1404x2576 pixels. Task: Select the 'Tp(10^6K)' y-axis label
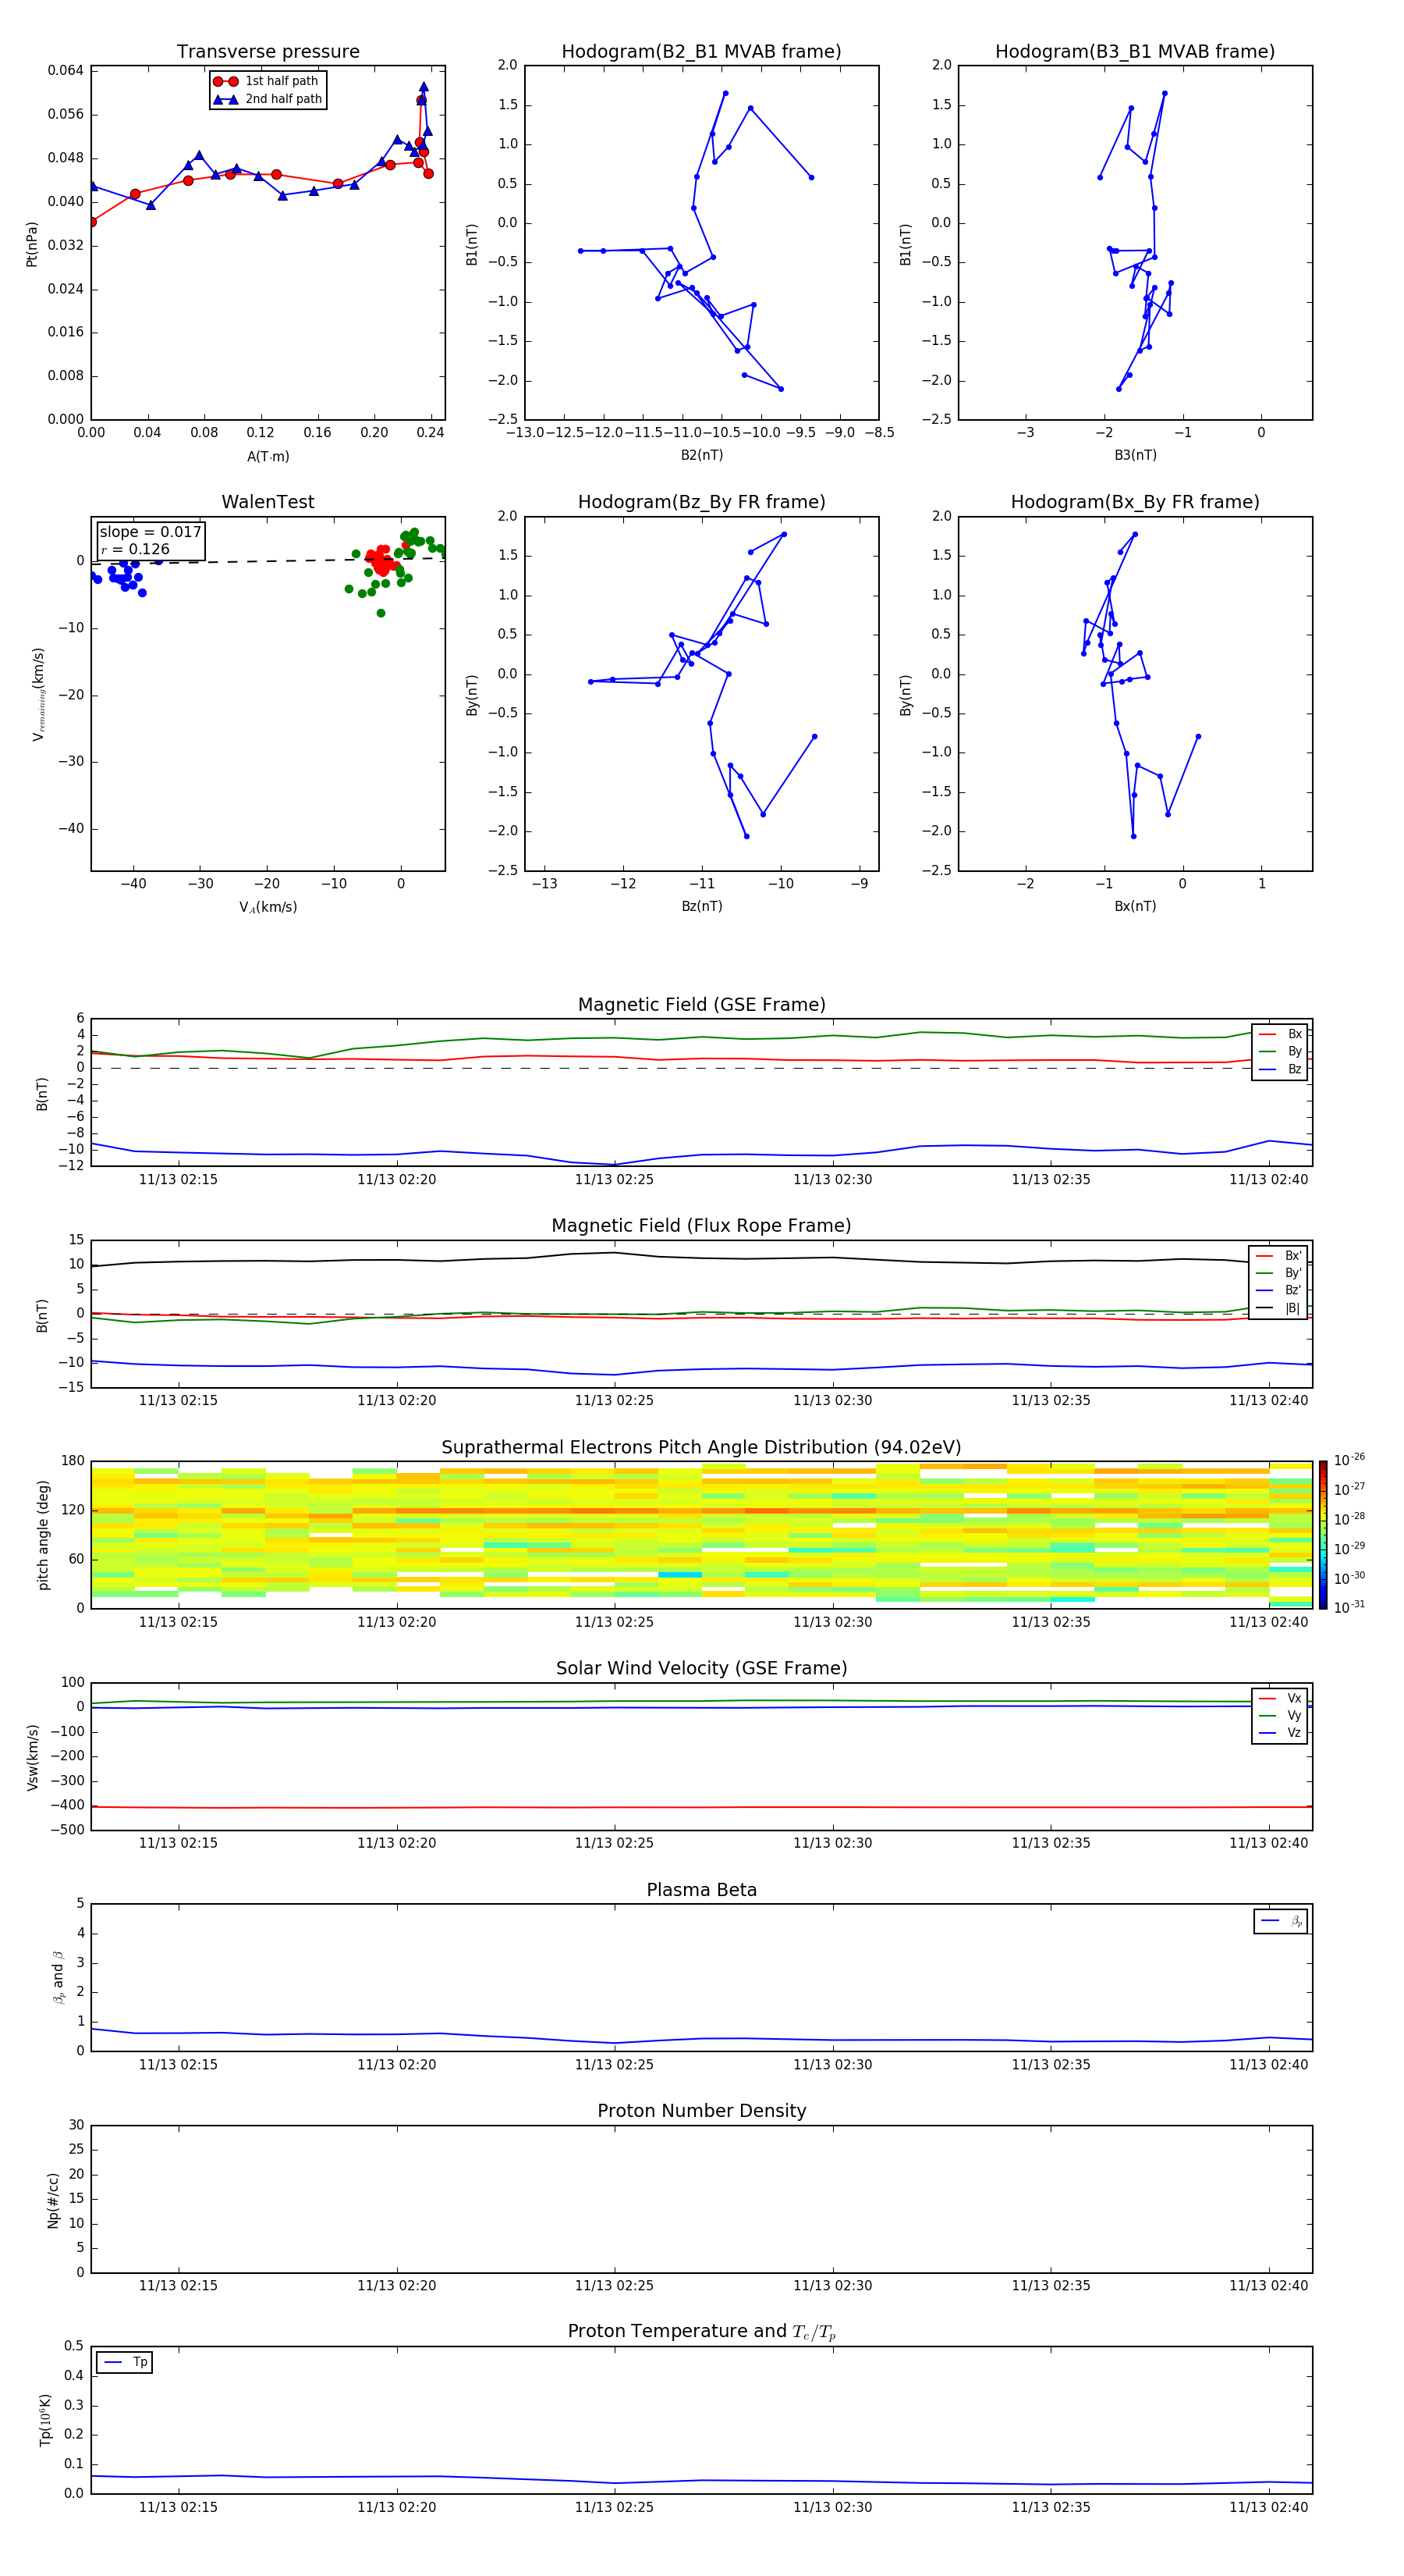(x=45, y=2420)
